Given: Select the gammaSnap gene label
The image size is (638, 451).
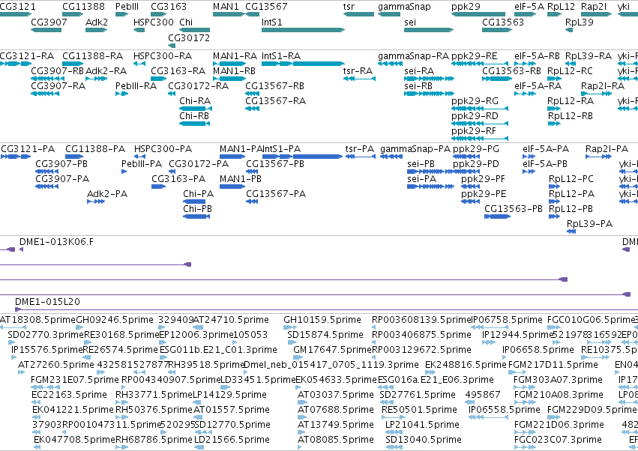Looking at the screenshot, I should click(x=404, y=7).
